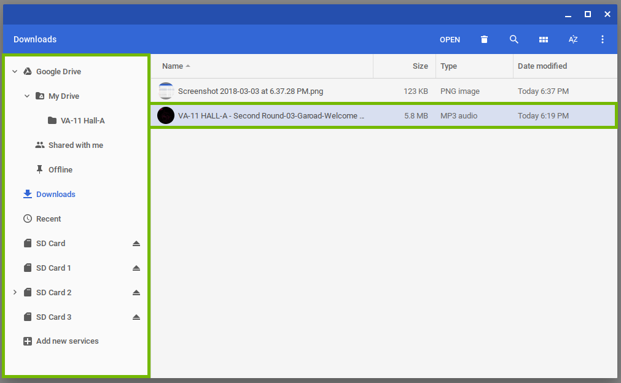This screenshot has height=383, width=621.
Task: Eject the SD Card device
Action: [x=136, y=243]
